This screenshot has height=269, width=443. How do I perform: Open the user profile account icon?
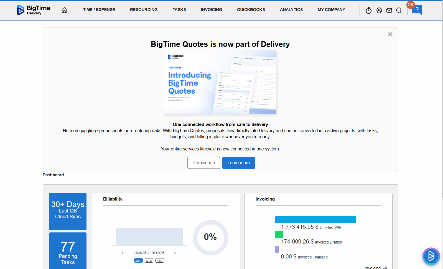coord(379,11)
